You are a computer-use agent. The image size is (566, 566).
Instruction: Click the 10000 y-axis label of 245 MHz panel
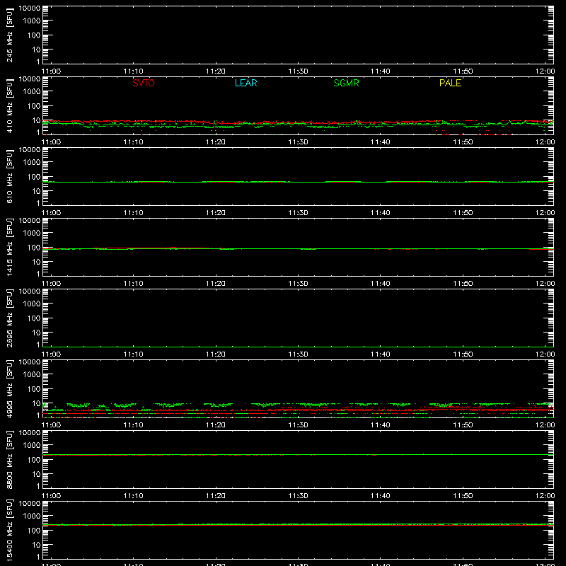30,8
